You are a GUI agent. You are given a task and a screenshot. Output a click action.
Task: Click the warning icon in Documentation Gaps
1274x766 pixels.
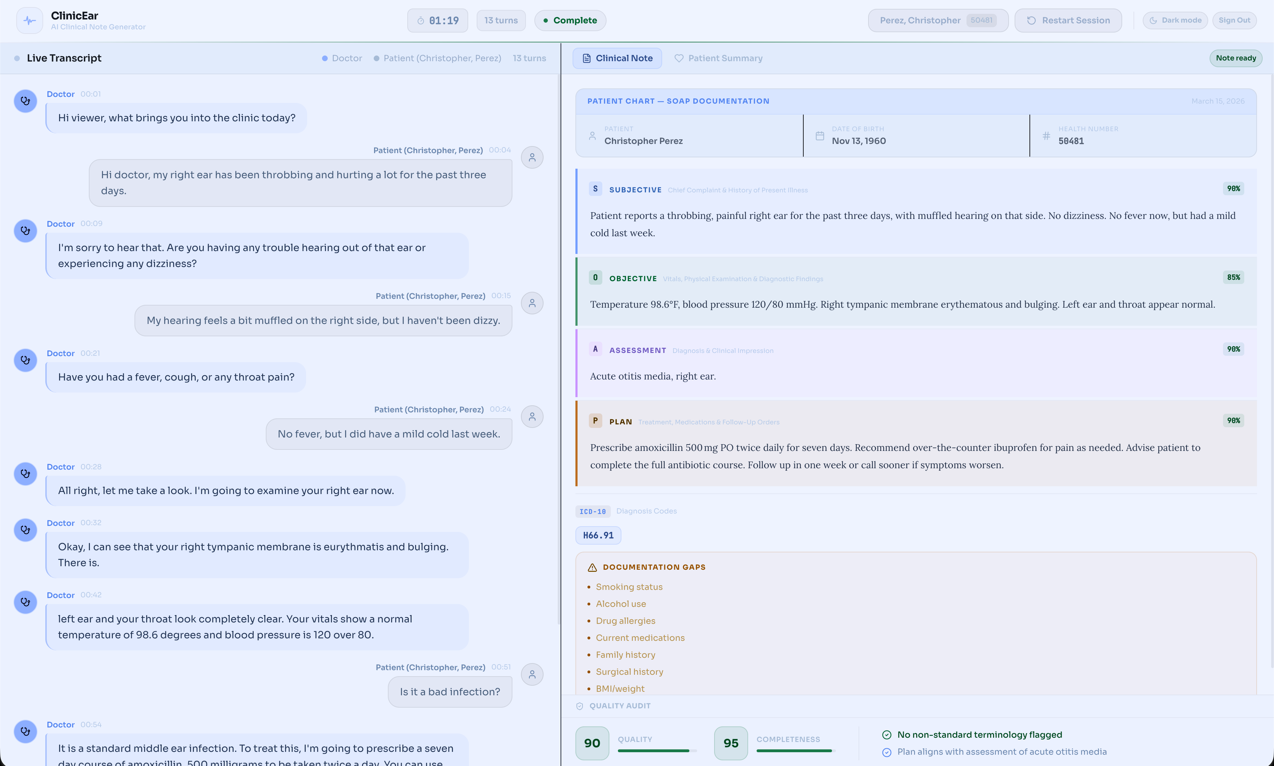(x=592, y=567)
